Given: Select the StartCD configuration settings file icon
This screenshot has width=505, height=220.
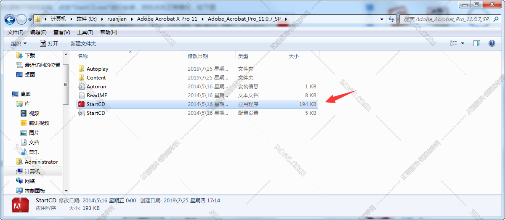Looking at the screenshot, I should 82,113.
